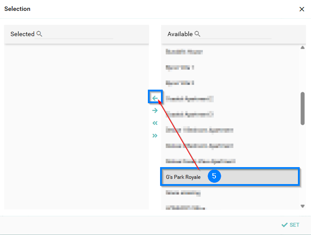Image resolution: width=311 pixels, height=235 pixels.
Task: Click the magnifier icon beside Selected
Action: point(39,34)
